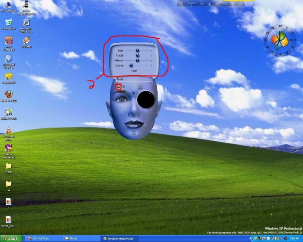Click the yellow security shield tray icon
The image size is (303, 242).
(x=255, y=239)
